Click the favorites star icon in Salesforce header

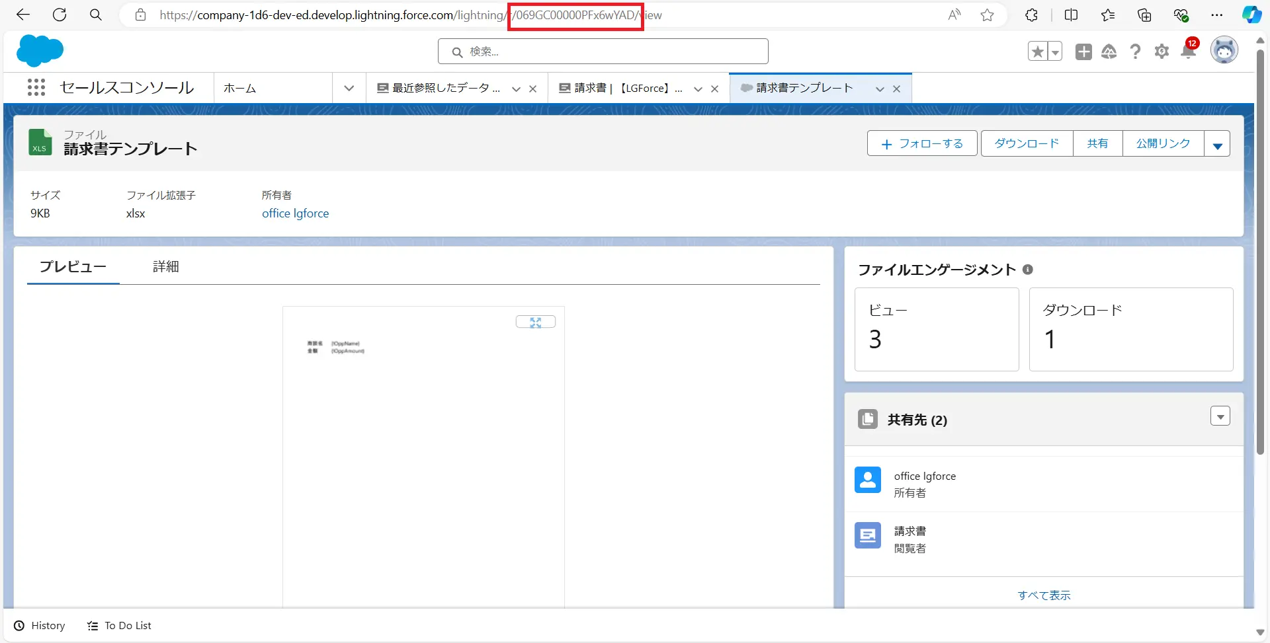click(x=1037, y=52)
